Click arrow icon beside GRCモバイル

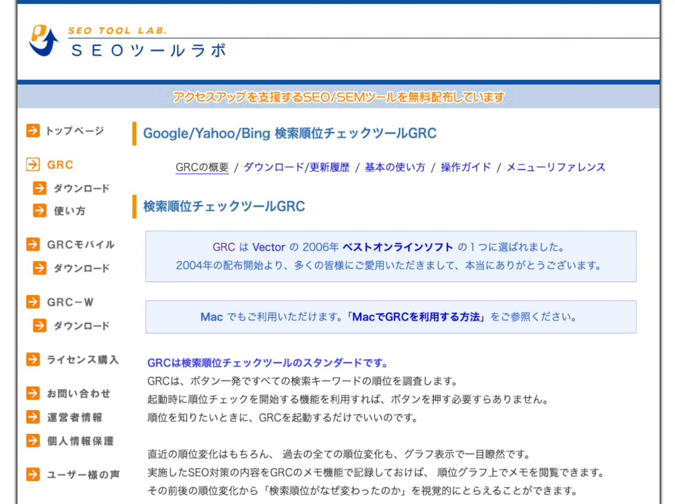point(33,244)
